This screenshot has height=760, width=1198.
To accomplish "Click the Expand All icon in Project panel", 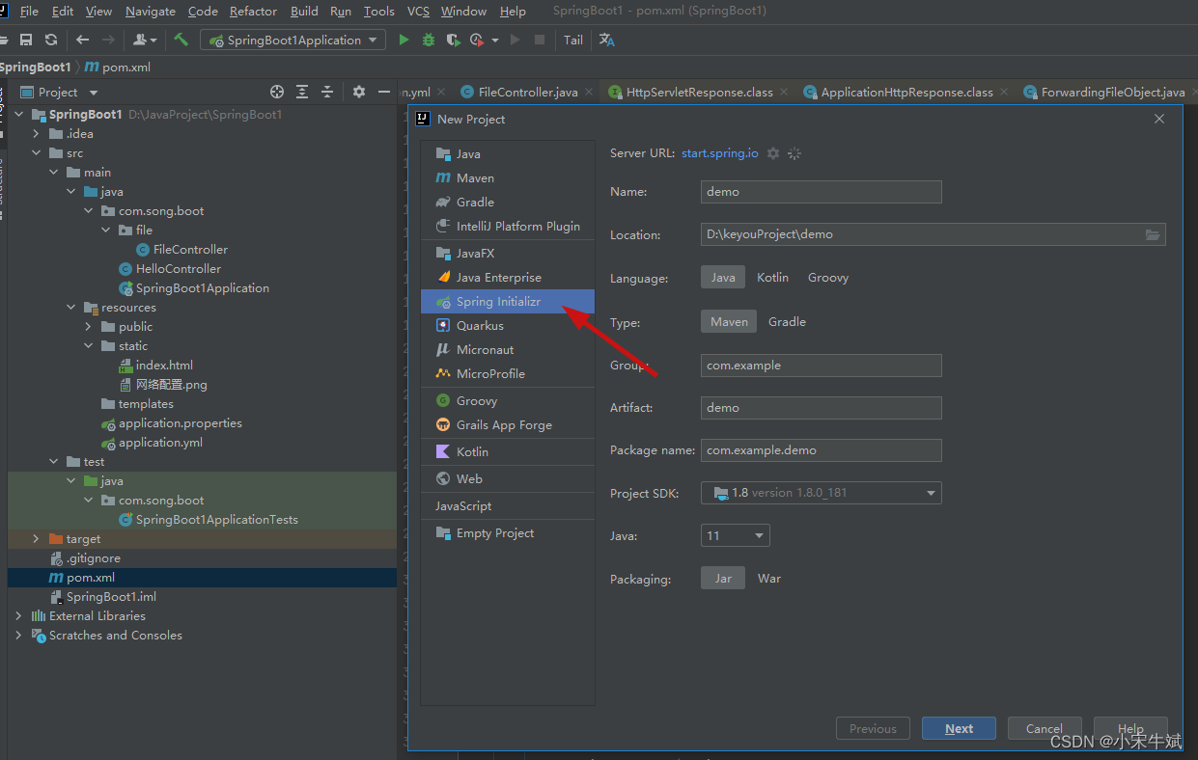I will [x=302, y=92].
